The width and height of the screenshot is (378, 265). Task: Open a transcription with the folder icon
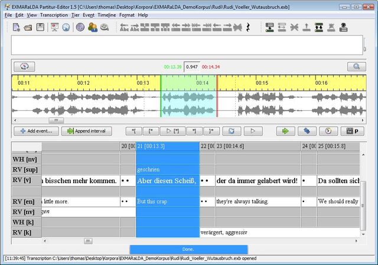pos(28,28)
